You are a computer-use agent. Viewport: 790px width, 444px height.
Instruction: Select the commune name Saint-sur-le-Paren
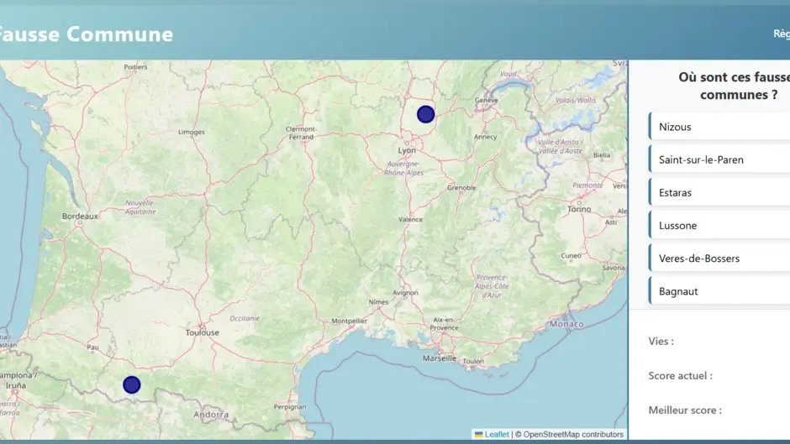720,159
